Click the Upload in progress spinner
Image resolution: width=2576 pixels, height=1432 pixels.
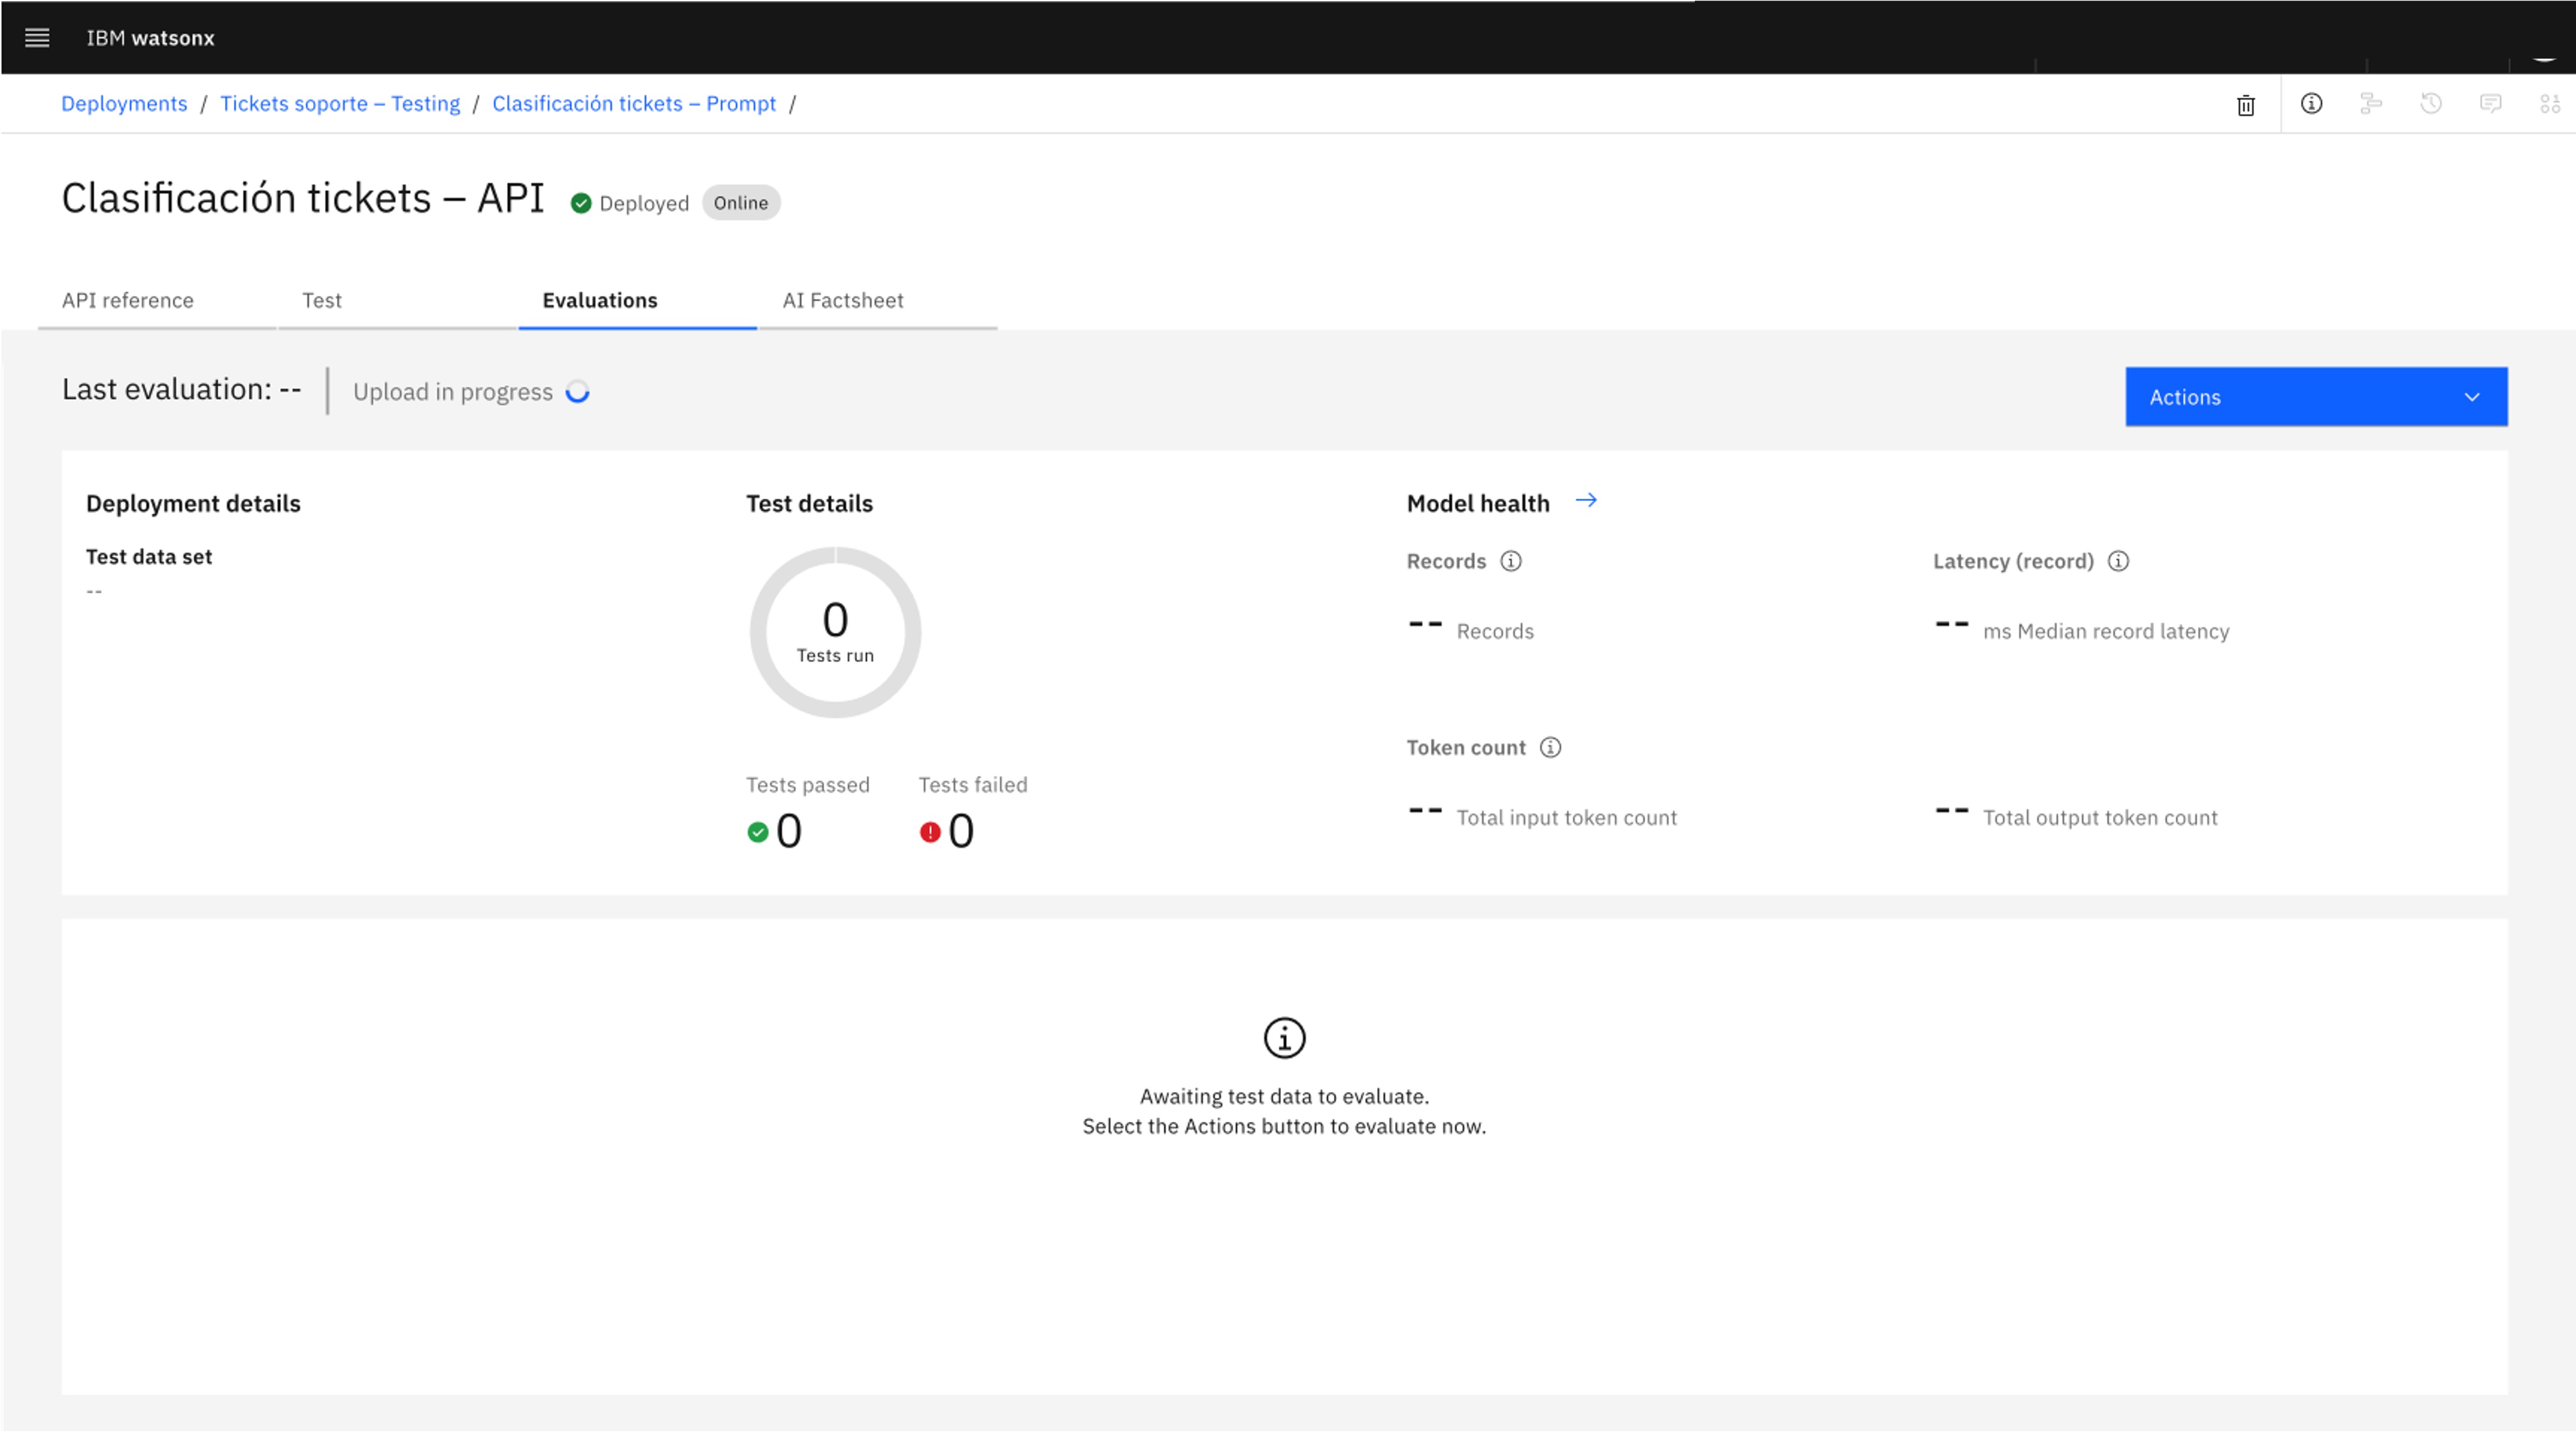click(578, 392)
